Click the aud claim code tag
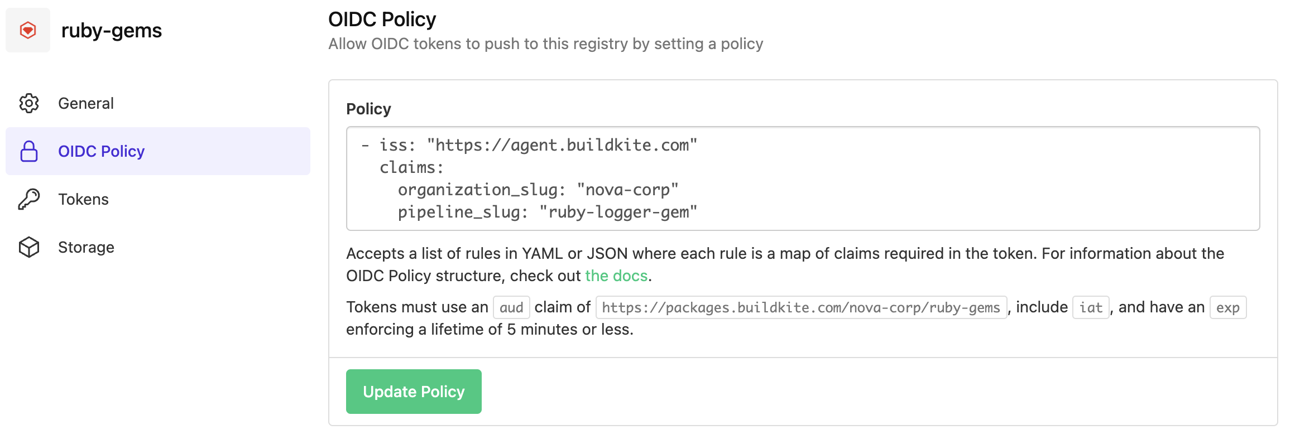1295x444 pixels. pos(511,307)
